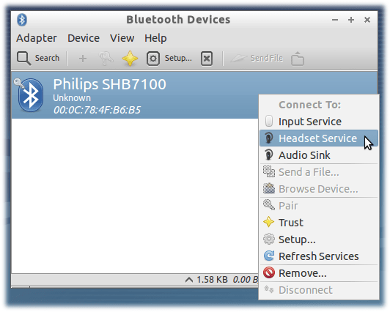Click the MAC address 00:0C:78:4F:B6:B5
This screenshot has height=312, width=390.
(x=97, y=110)
